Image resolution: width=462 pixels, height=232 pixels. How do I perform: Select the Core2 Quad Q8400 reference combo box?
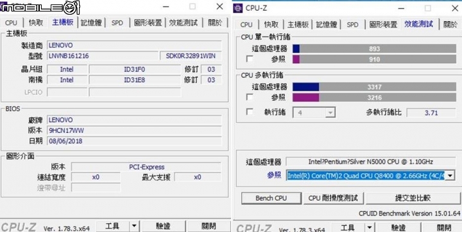point(370,176)
